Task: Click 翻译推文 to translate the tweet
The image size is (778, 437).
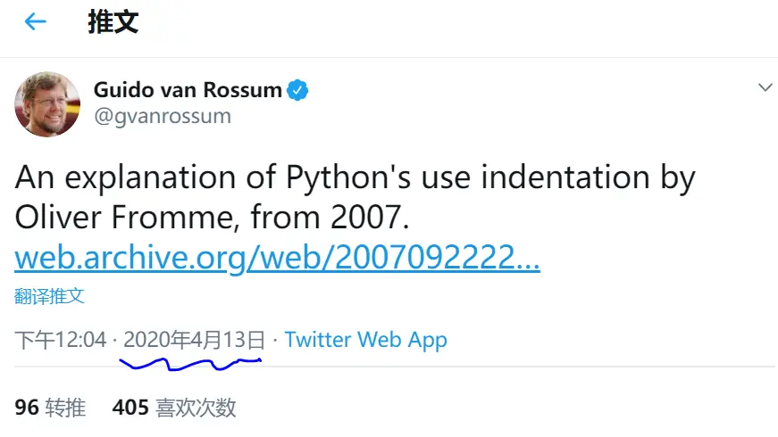Action: pos(50,296)
